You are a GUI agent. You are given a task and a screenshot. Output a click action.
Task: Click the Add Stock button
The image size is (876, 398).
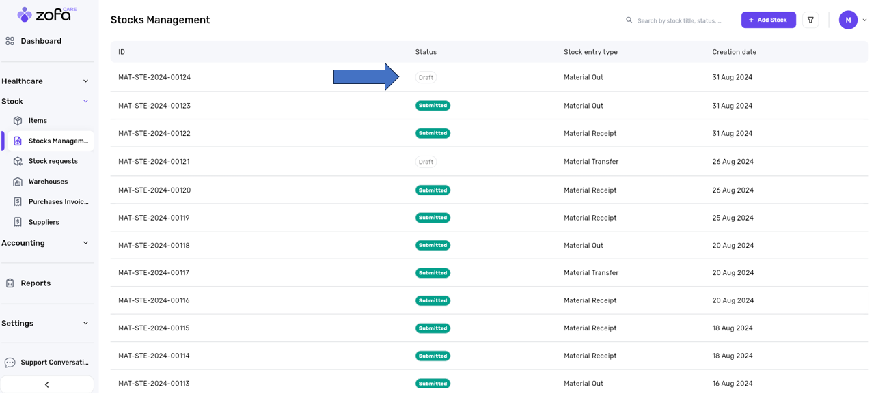coord(768,20)
